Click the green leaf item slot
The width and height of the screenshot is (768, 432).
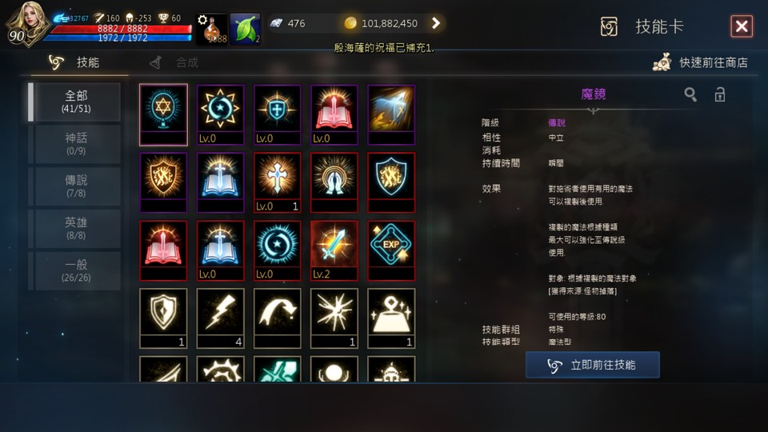click(x=246, y=29)
